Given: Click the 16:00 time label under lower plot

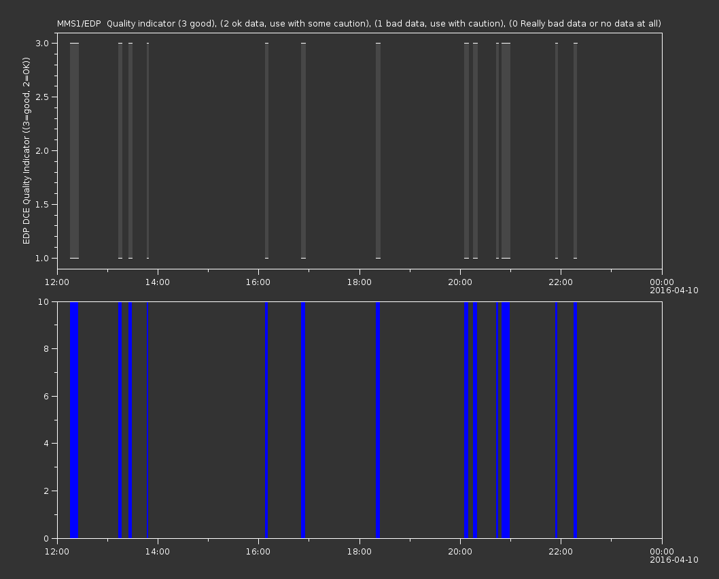Looking at the screenshot, I should 258,552.
